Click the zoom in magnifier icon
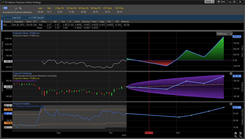This screenshot has height=139, width=245. click(x=236, y=136)
